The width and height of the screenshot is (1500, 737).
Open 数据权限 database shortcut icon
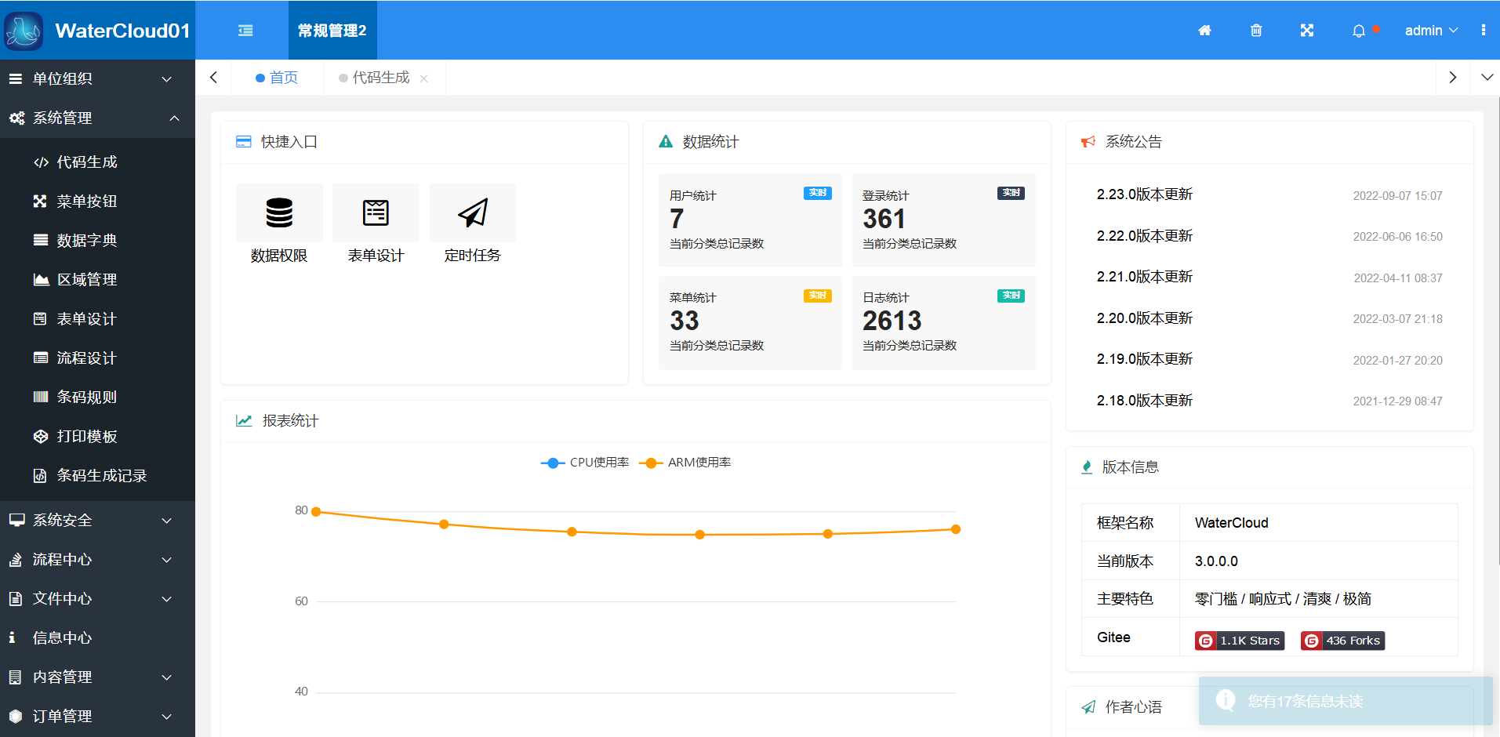[x=279, y=212]
